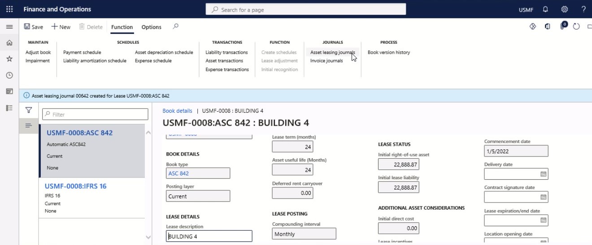Open Contract signature date calendar picker

[543, 197]
